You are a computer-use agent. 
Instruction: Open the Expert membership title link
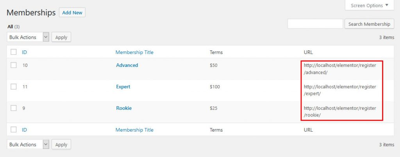coord(123,87)
